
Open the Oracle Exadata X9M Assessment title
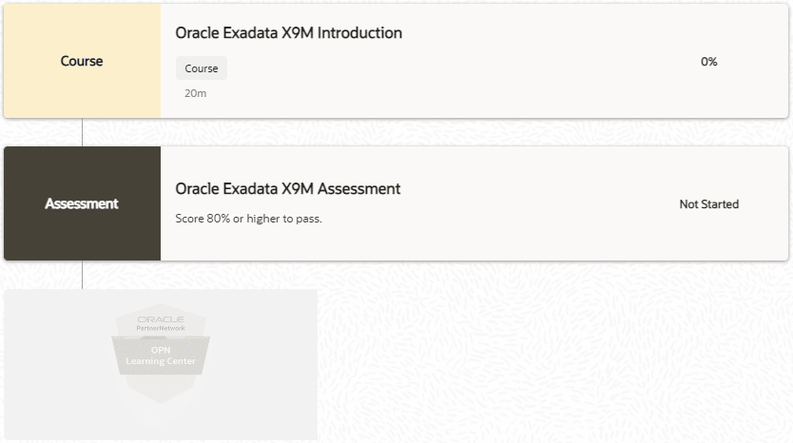coord(287,188)
